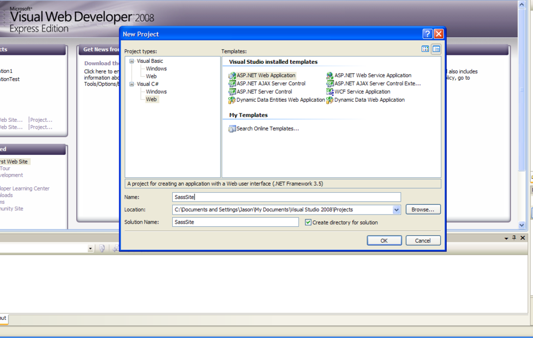The image size is (533, 338).
Task: Switch templates to large icons view
Action: [x=425, y=49]
